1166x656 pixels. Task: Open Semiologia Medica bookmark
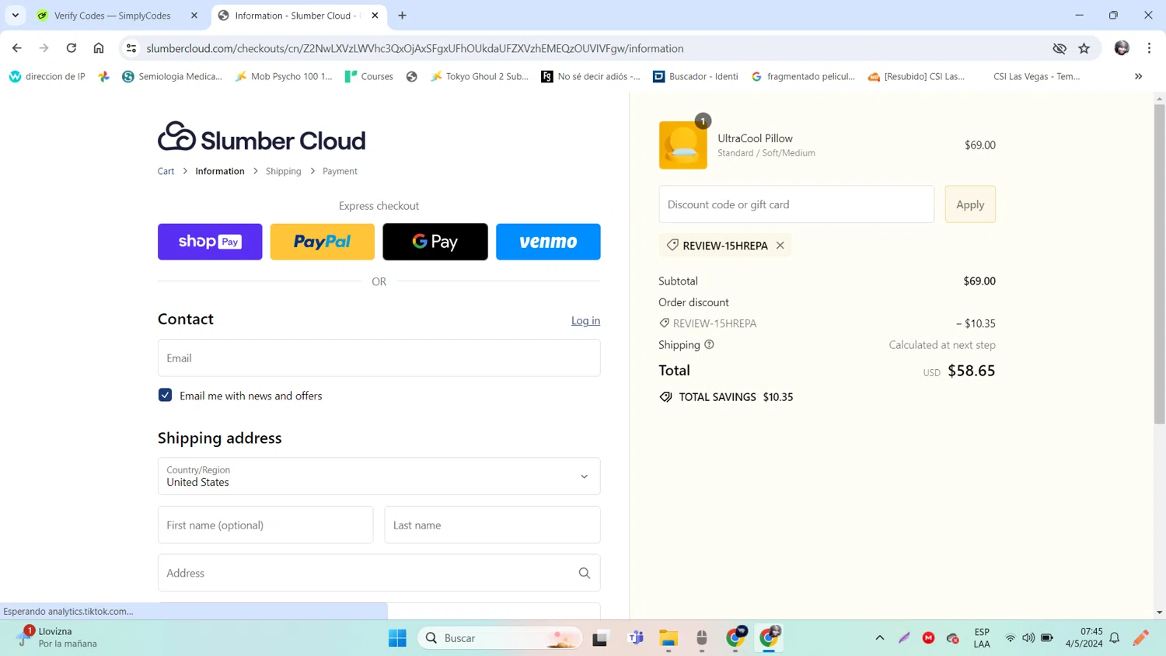(x=172, y=76)
